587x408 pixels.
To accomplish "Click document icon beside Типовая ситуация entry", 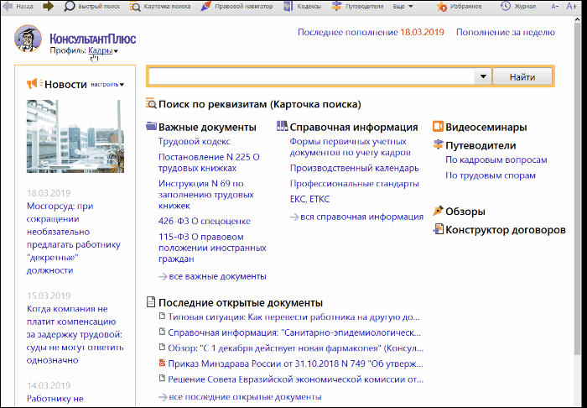I will tap(162, 316).
